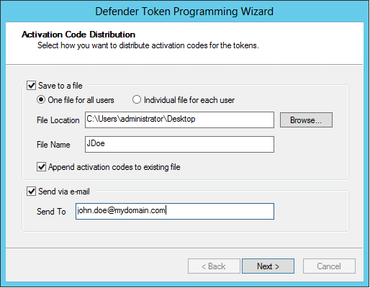370x288 pixels.
Task: Focus the File Location path field
Action: point(179,120)
